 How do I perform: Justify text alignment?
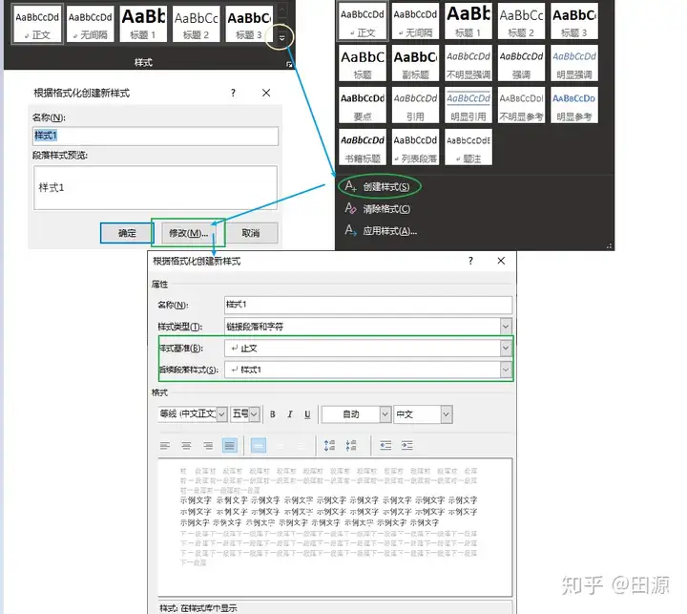230,446
